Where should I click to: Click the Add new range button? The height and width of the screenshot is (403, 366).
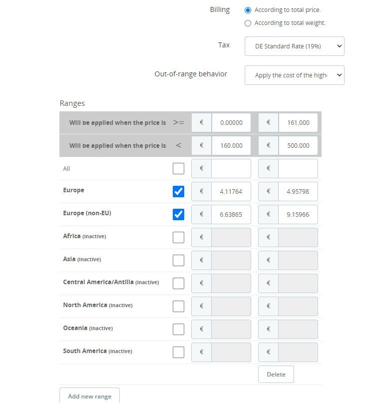tap(89, 397)
